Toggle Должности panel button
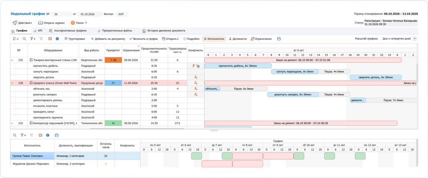This screenshot has height=178, width=428. pos(238,39)
